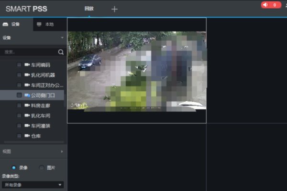
Task: Collapse the 设备 section arrow
Action: click(62, 37)
